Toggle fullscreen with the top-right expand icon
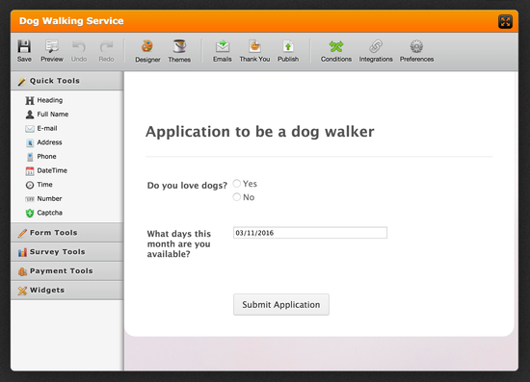This screenshot has height=382, width=530. coord(505,21)
